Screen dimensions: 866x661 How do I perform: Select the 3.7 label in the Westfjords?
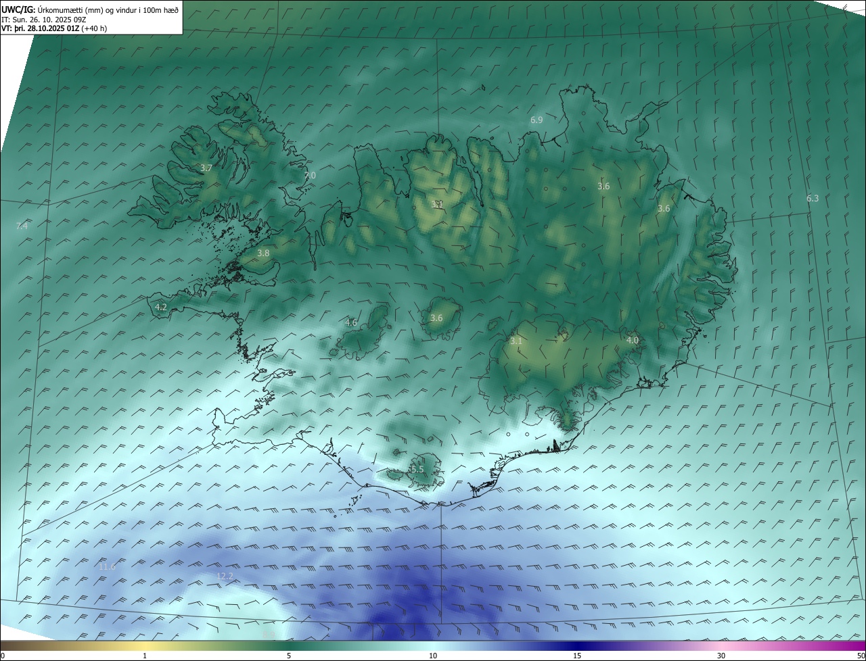coord(206,168)
